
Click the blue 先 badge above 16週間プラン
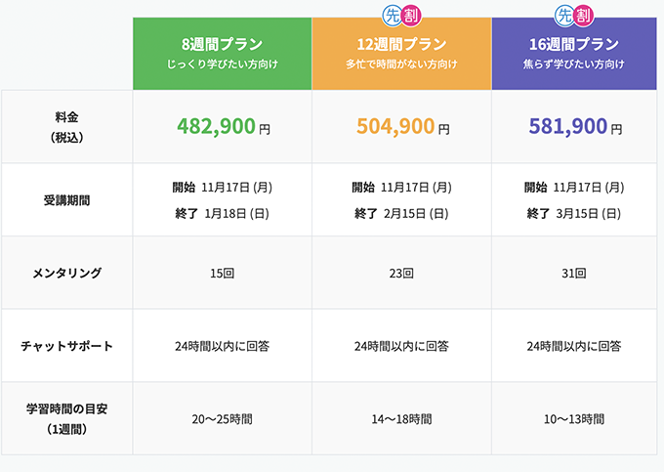564,15
